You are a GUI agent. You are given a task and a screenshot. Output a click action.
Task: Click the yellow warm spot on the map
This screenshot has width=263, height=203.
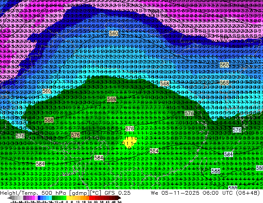pyautogui.click(x=129, y=142)
